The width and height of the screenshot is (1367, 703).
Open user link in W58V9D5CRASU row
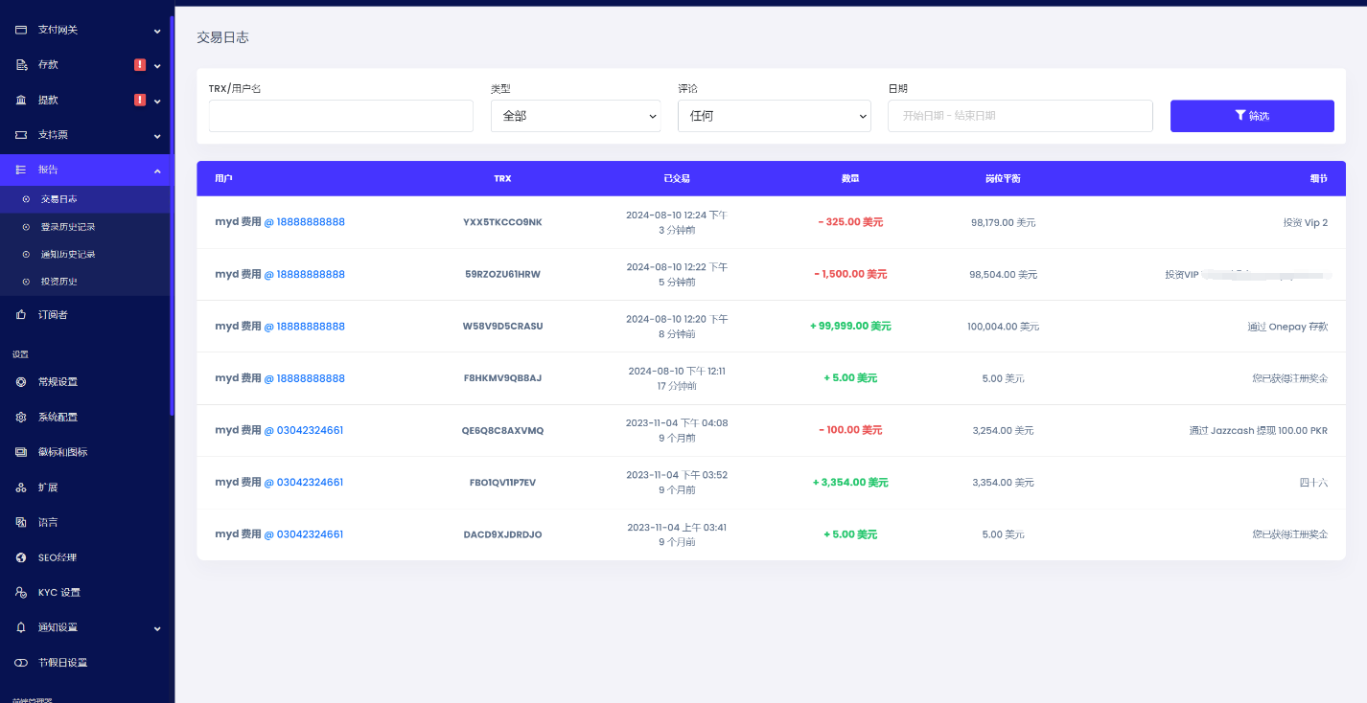(x=304, y=327)
